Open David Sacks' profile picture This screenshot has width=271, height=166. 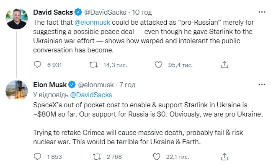tap(17, 18)
